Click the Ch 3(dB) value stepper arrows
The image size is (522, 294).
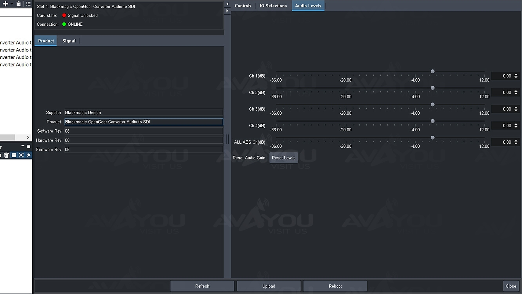tap(516, 109)
